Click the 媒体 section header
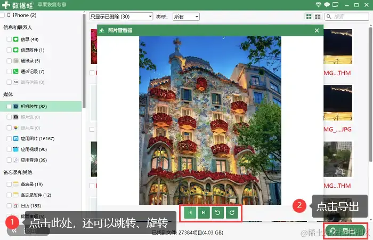 (x=8, y=94)
